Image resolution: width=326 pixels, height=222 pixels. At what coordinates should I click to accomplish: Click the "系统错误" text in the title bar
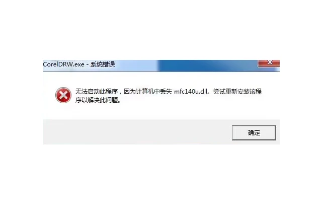click(103, 64)
